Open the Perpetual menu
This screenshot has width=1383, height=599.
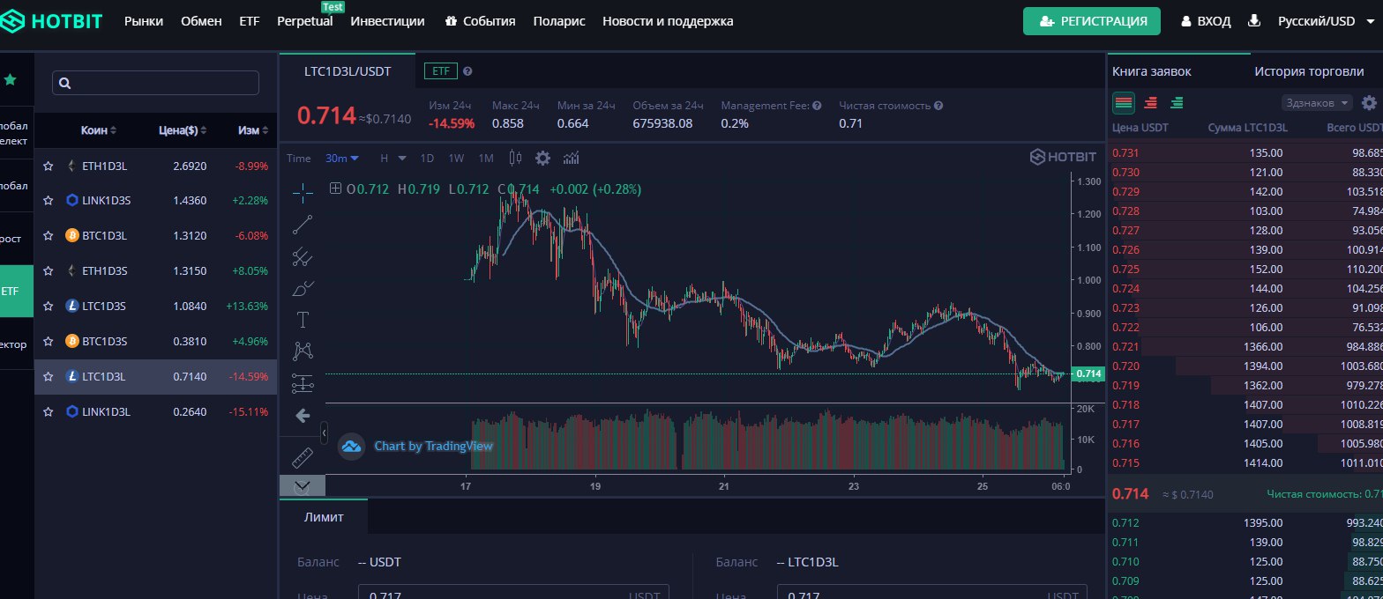(x=304, y=21)
